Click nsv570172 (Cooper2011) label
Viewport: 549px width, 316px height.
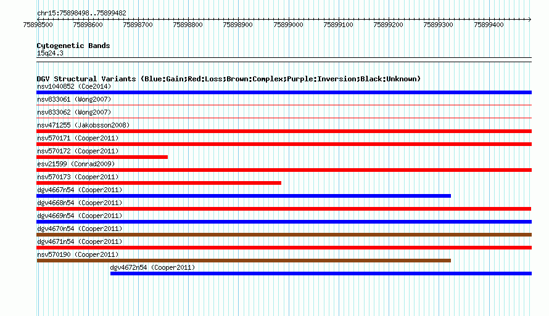tap(78, 151)
